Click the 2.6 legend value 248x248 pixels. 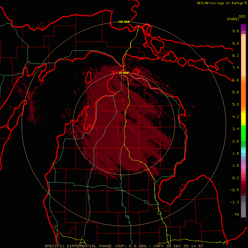click(x=236, y=141)
